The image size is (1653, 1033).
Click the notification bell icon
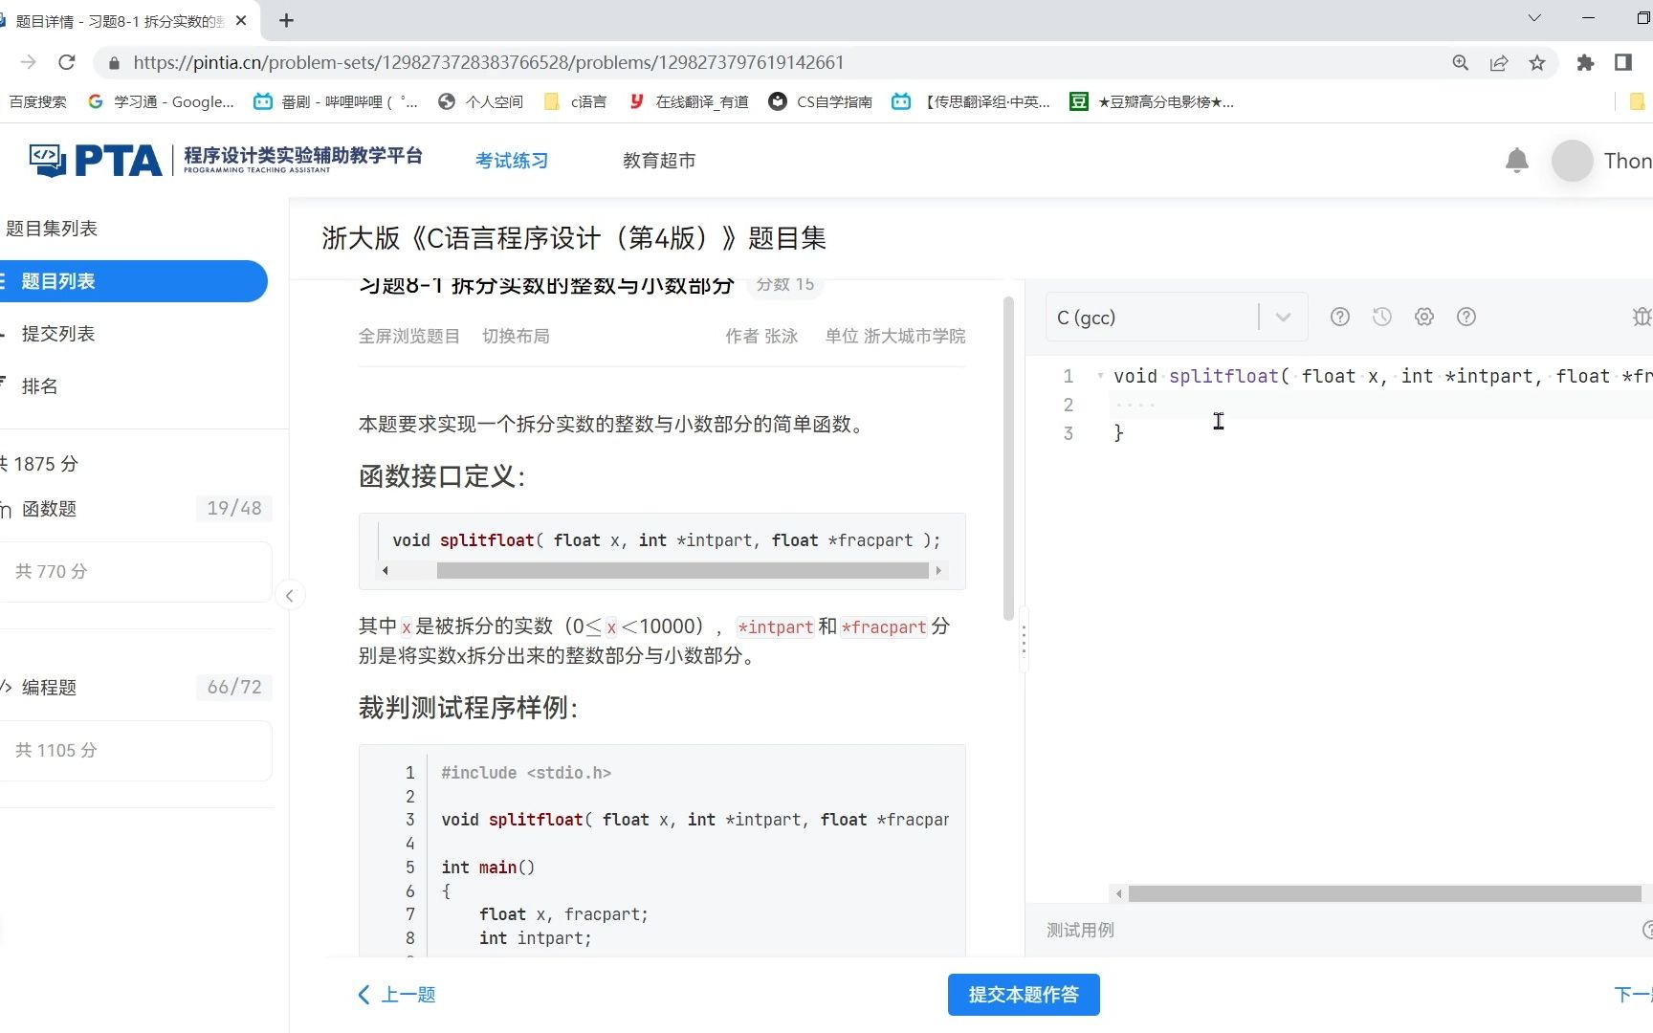click(x=1516, y=161)
